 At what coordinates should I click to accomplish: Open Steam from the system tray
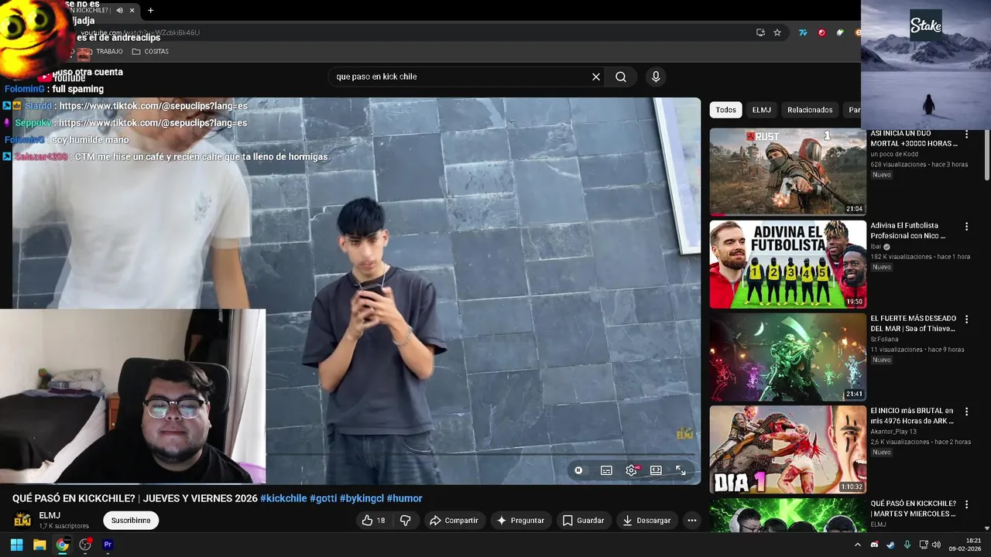tap(890, 545)
